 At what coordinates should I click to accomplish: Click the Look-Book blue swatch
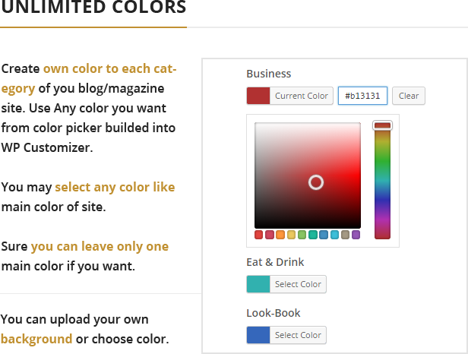258,335
